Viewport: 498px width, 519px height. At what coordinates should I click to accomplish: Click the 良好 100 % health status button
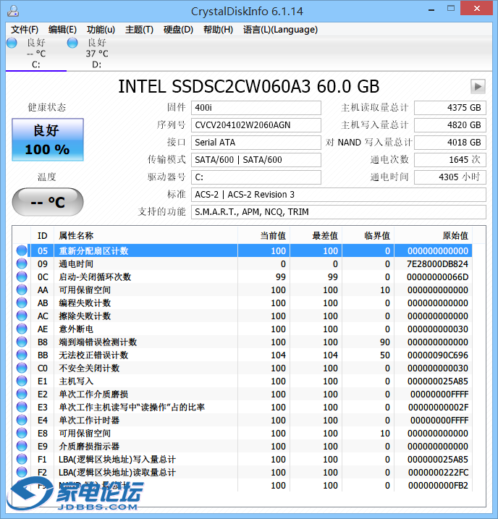tap(48, 140)
